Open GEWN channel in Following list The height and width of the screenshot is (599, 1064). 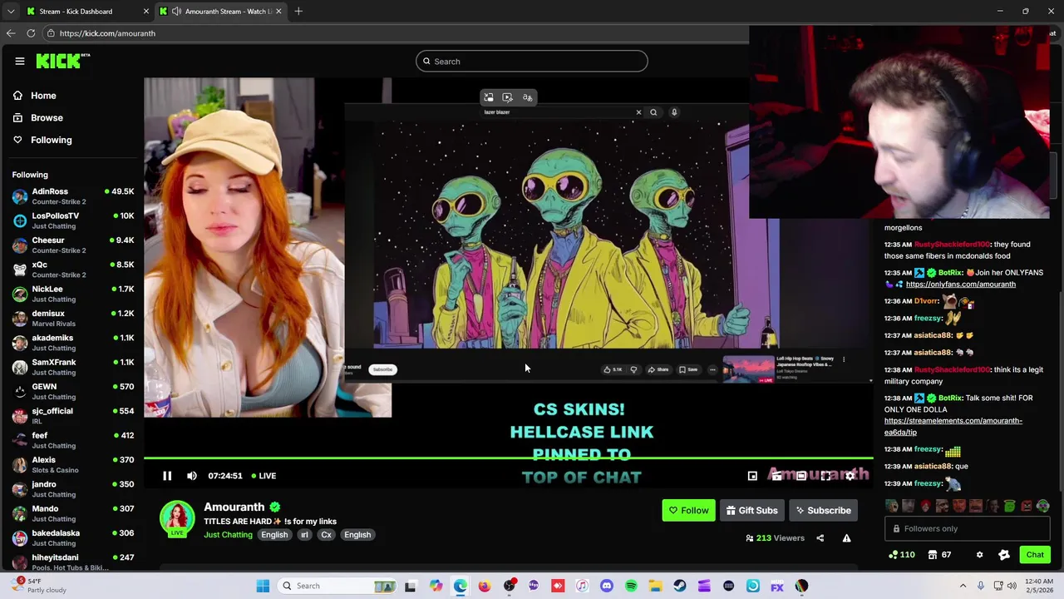[73, 391]
